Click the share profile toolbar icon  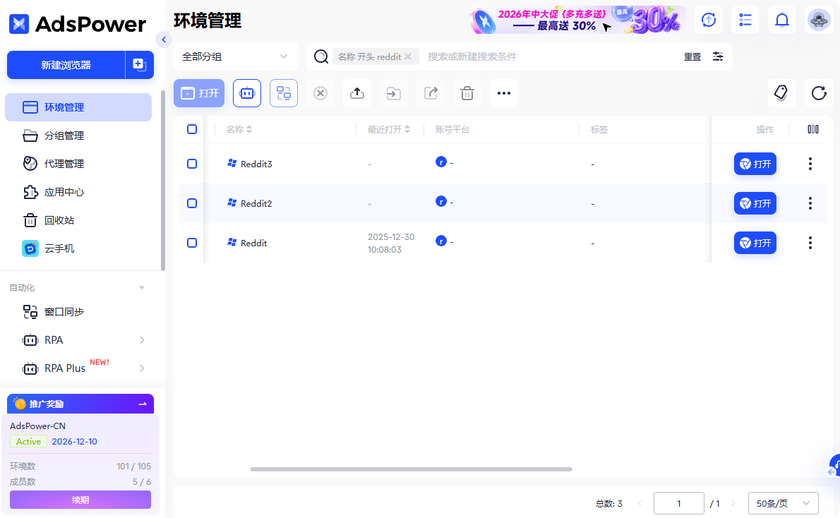[x=431, y=93]
